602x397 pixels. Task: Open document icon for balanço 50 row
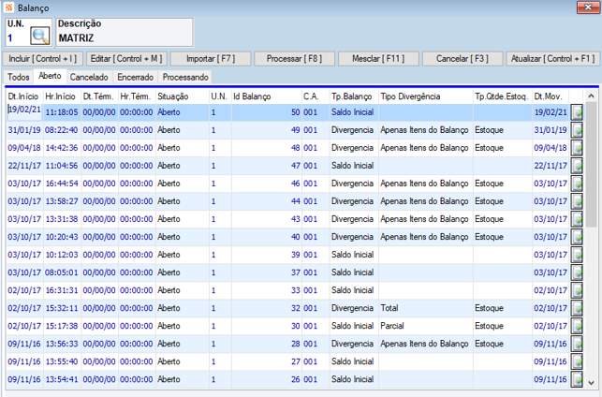577,112
